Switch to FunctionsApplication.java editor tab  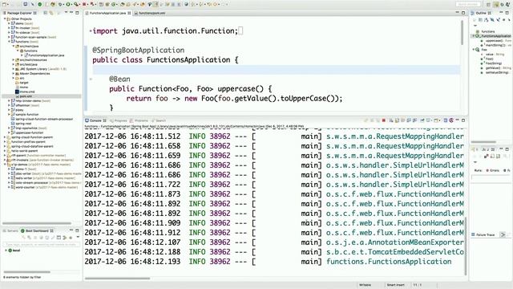[x=107, y=13]
